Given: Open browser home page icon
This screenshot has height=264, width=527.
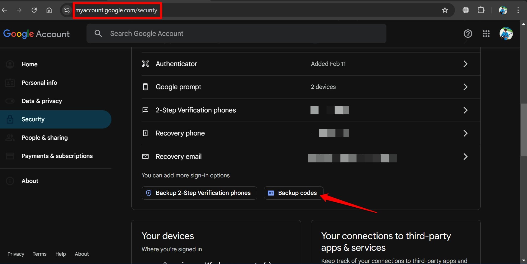Looking at the screenshot, I should 49,10.
